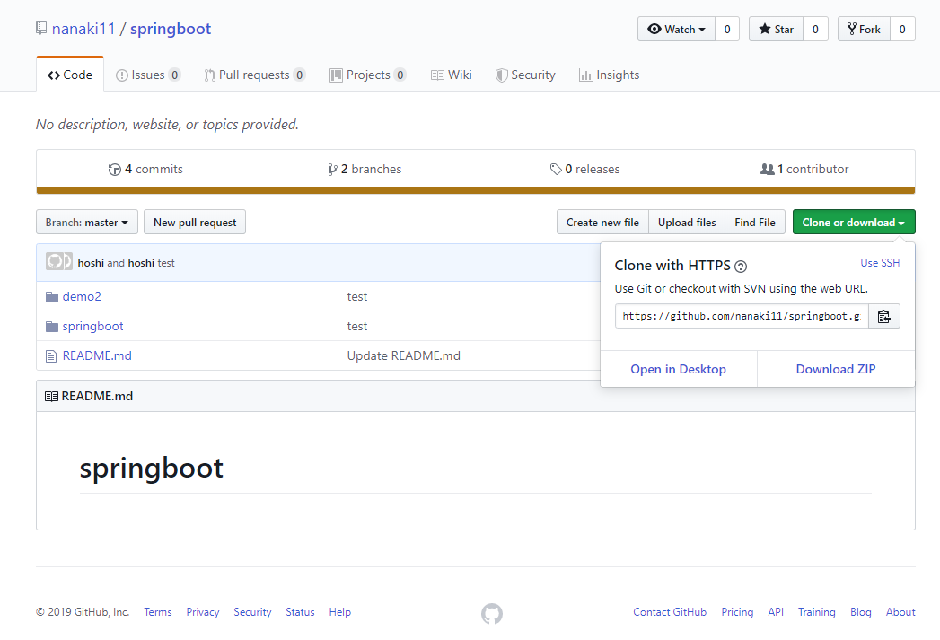Open the "test" commit message in demo2 row

tap(357, 296)
